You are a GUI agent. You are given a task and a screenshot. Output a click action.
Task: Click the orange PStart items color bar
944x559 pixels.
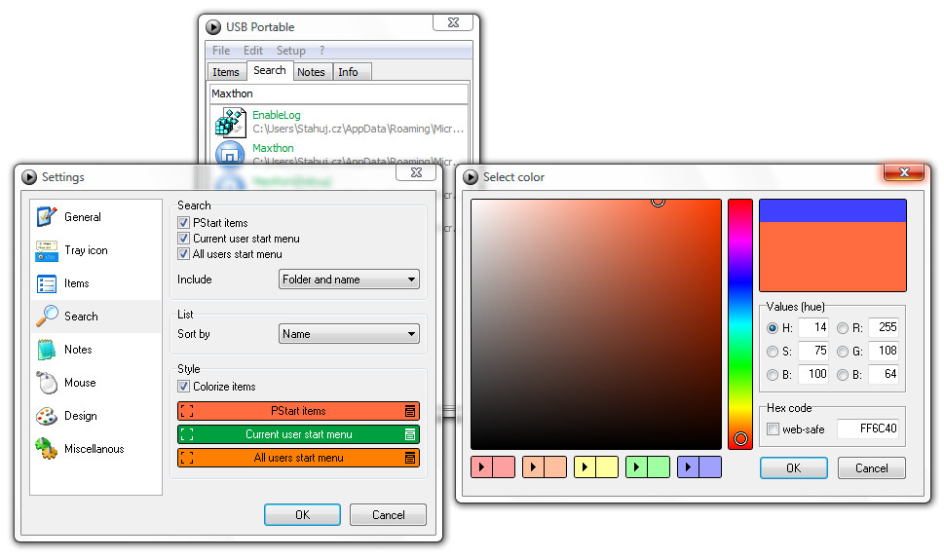pyautogui.click(x=299, y=411)
